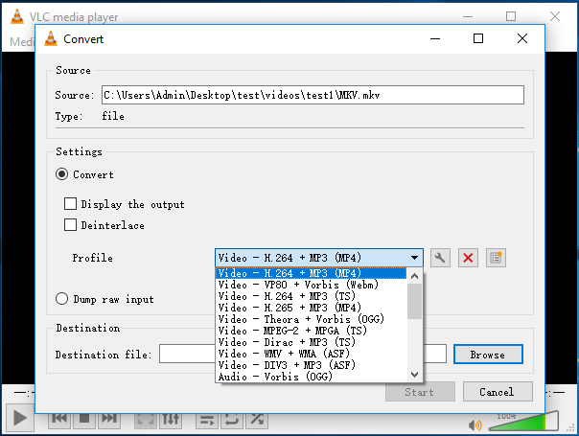Viewport: 579px width, 436px height.
Task: Create a new profile icon
Action: click(496, 258)
